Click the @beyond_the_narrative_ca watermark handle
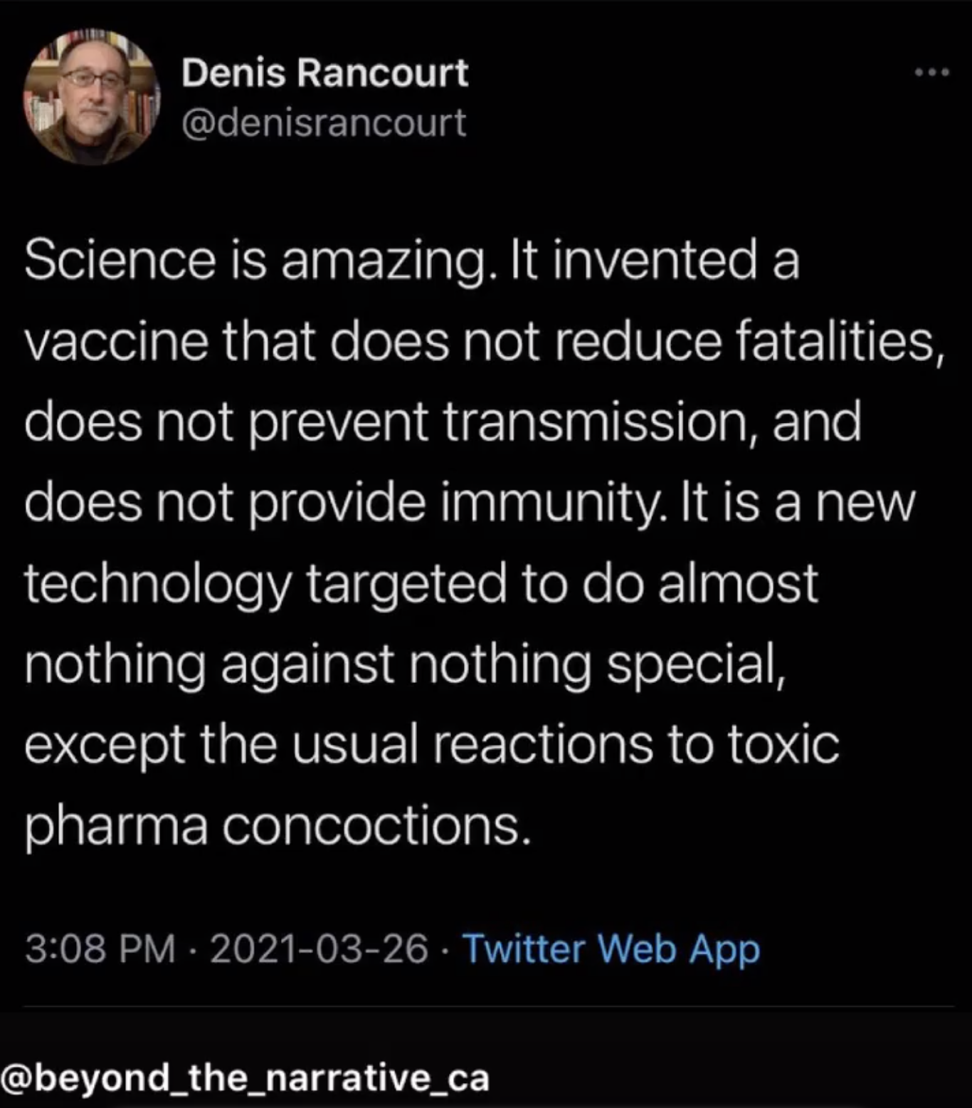 tap(245, 1077)
